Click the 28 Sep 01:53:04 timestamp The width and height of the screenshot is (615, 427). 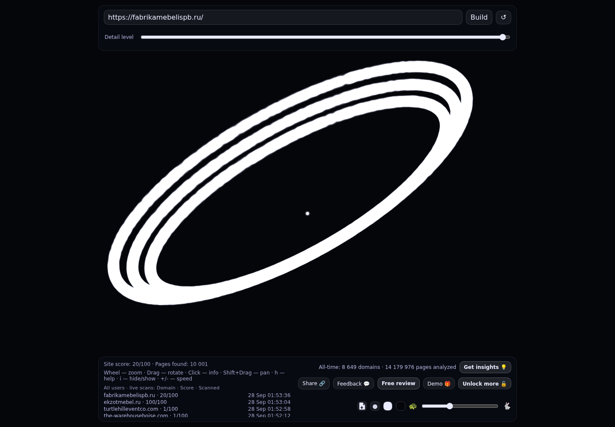(269, 402)
